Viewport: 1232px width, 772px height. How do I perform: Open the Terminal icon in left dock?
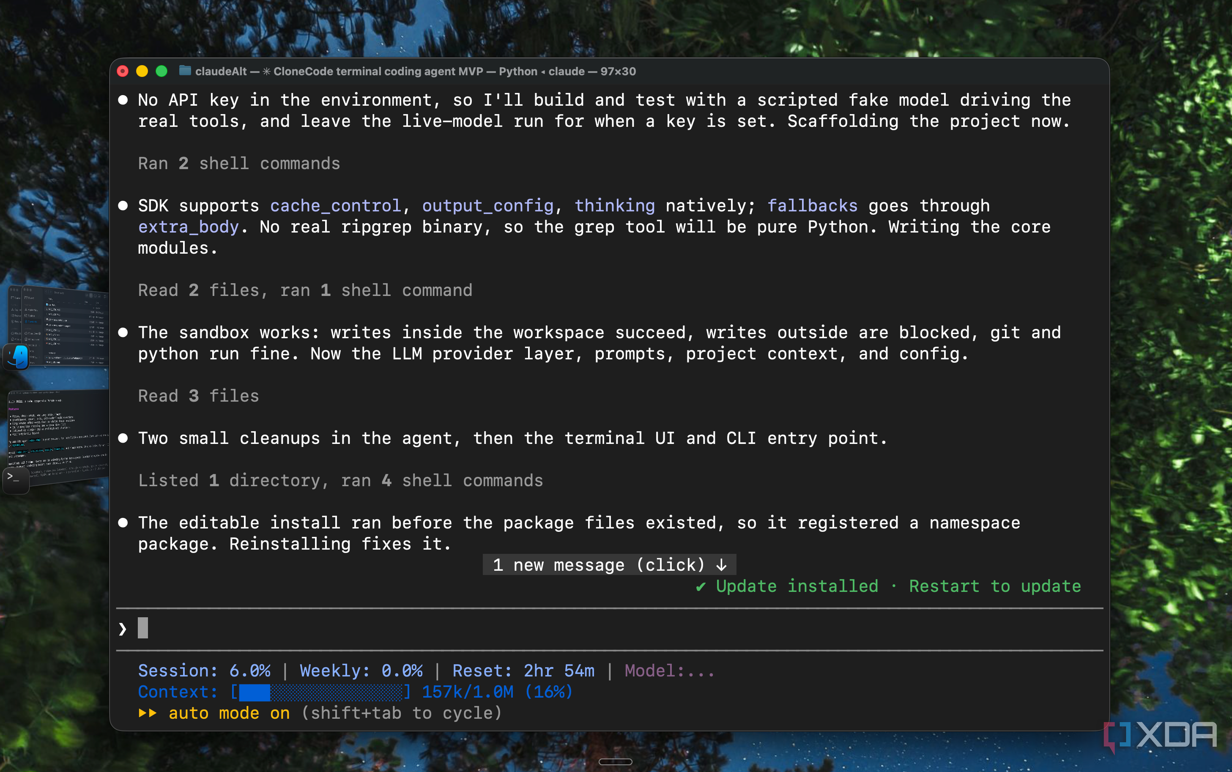pos(16,480)
